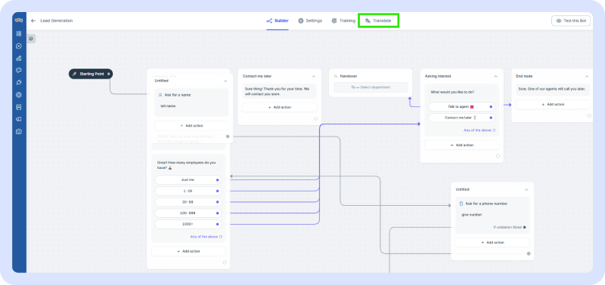Add action below employee options
The width and height of the screenshot is (605, 285).
point(188,251)
